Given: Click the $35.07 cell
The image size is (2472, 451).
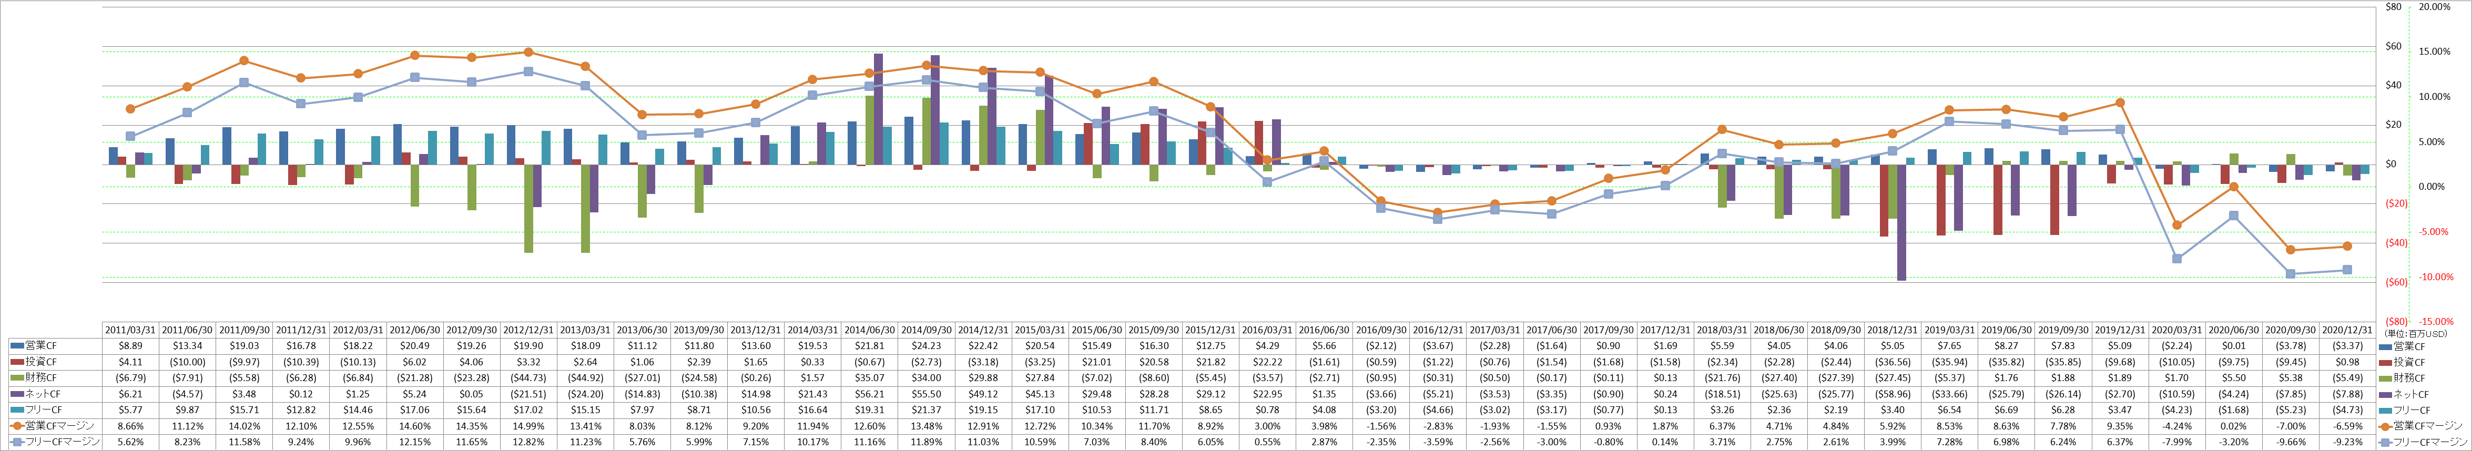Looking at the screenshot, I should 870,378.
